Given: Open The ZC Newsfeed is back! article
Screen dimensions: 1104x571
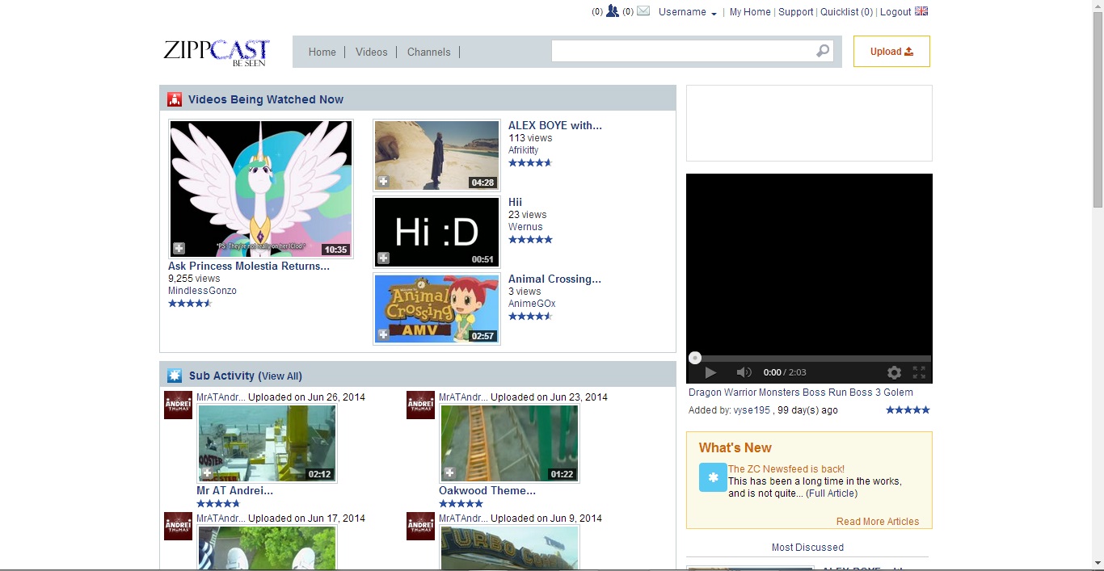Looking at the screenshot, I should [x=786, y=469].
